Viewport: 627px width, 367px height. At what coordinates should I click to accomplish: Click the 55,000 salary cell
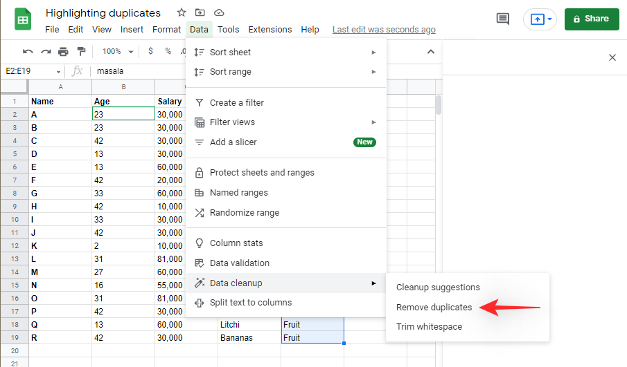[171, 285]
